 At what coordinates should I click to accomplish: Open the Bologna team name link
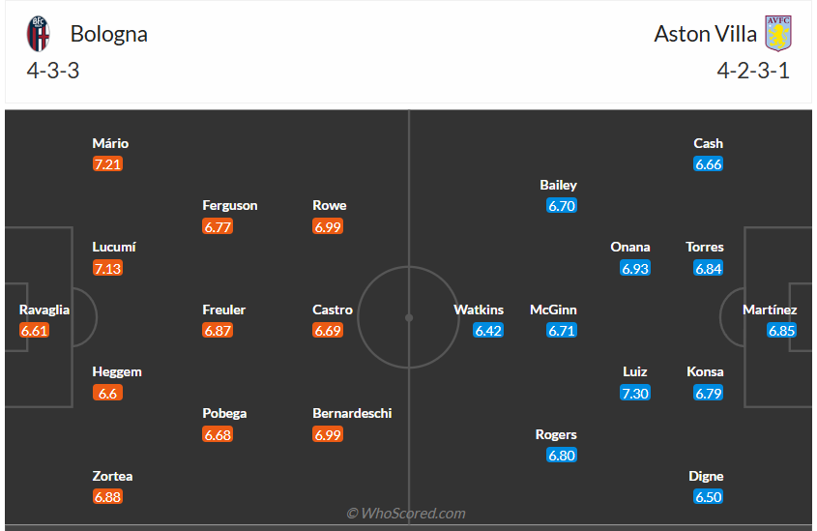[109, 34]
